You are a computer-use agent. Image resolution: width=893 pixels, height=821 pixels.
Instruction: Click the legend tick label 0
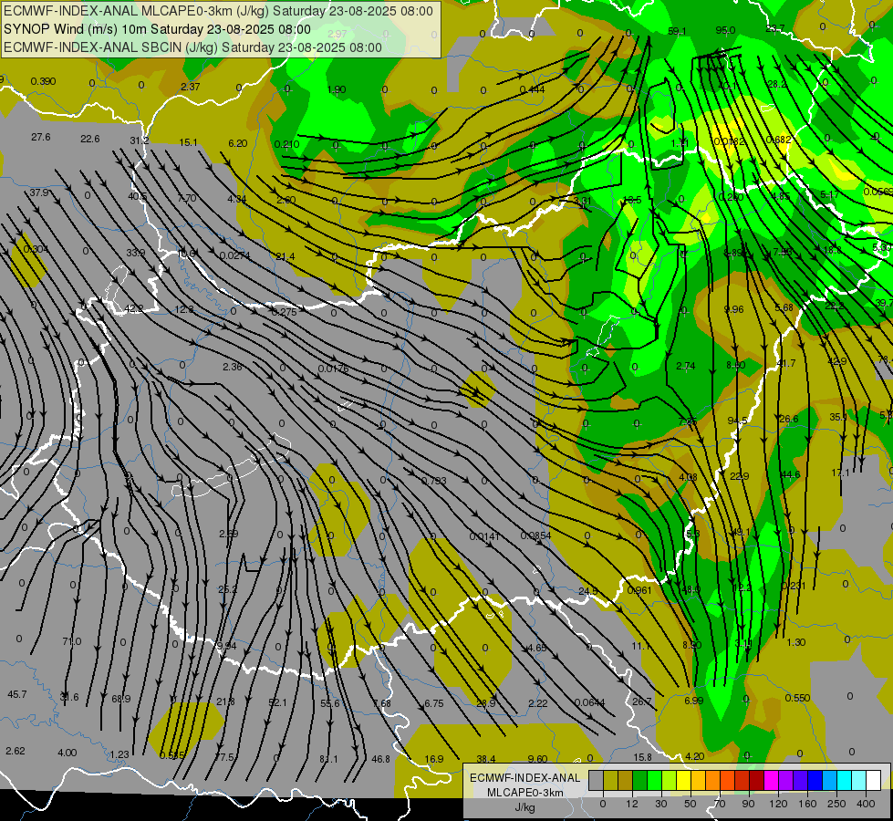tap(603, 804)
